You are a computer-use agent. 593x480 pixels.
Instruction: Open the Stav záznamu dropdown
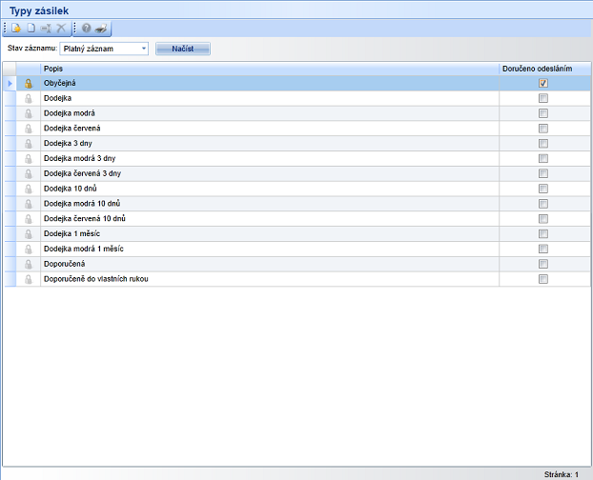104,49
